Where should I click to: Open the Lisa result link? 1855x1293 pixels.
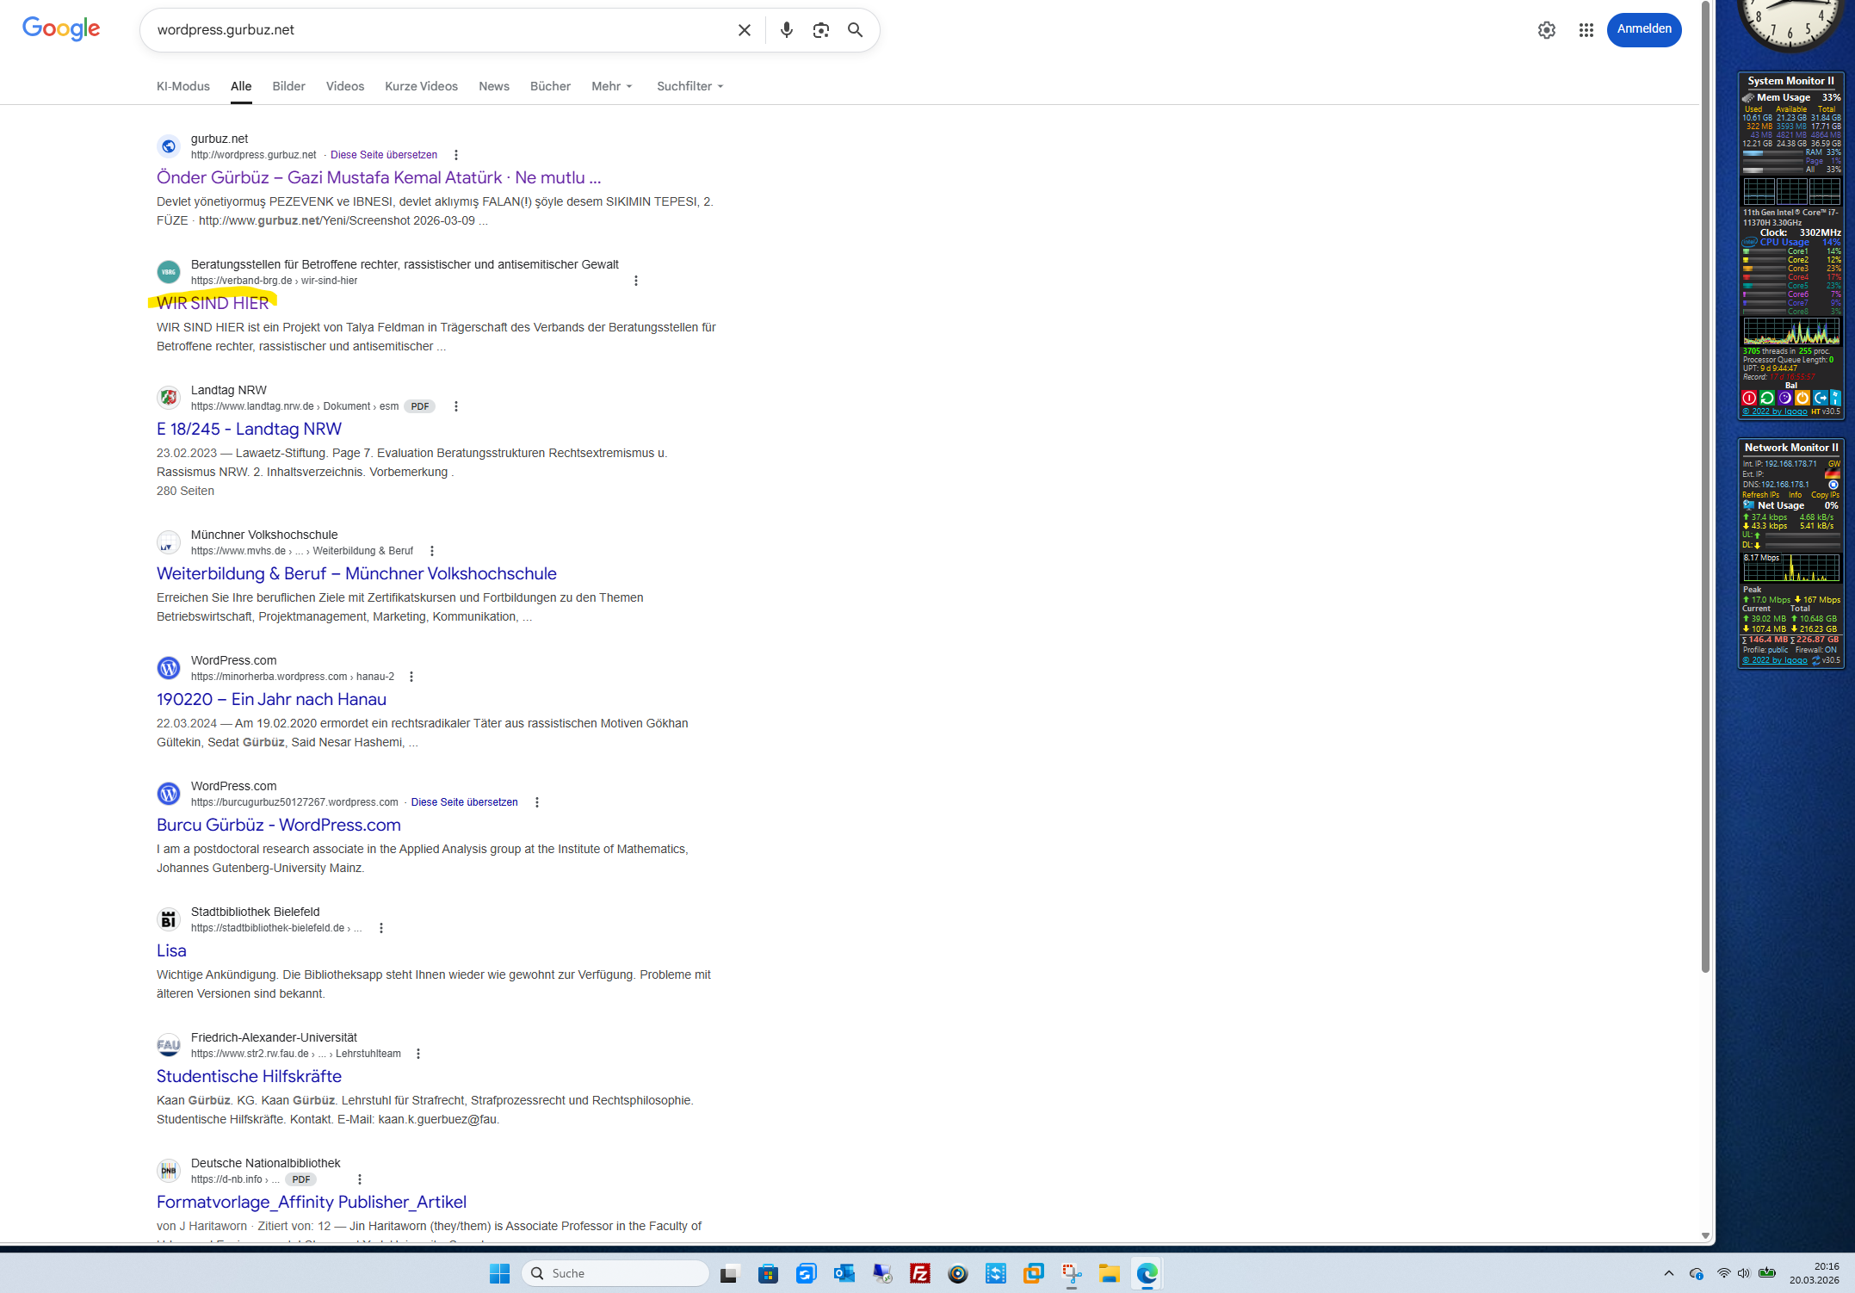coord(171,950)
